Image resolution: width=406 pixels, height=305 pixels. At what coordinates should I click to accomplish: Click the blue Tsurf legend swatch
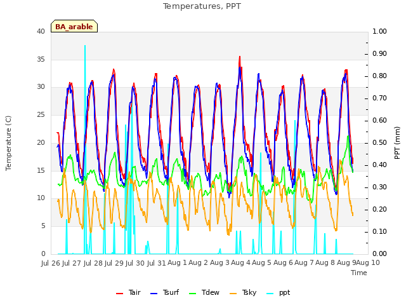(154, 294)
